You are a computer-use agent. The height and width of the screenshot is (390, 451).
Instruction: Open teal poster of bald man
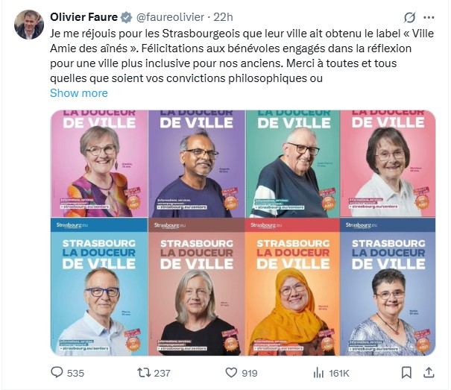[x=291, y=164]
